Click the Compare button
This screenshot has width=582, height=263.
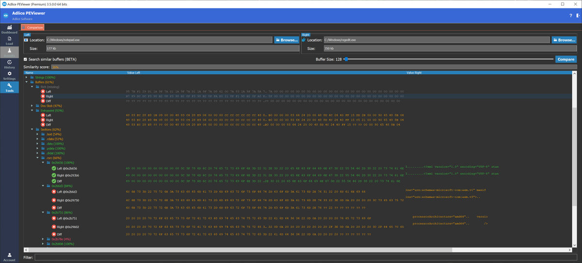(566, 59)
